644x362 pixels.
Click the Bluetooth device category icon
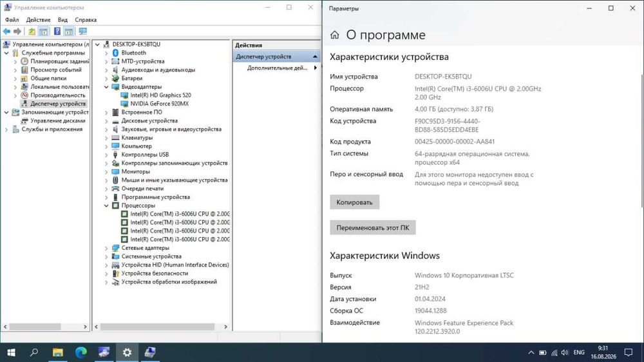click(115, 53)
